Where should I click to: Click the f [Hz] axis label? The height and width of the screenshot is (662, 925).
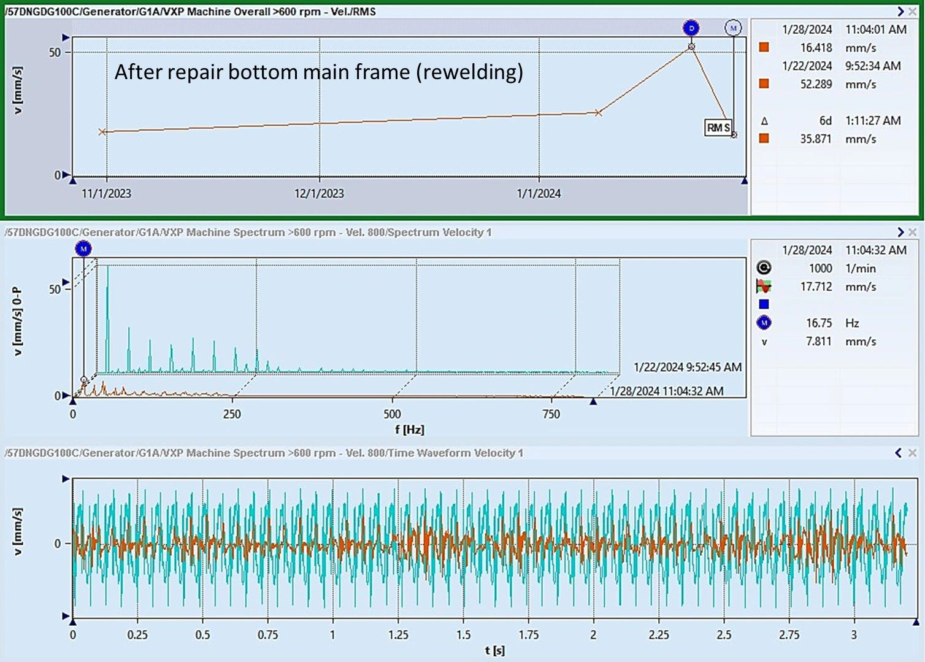point(410,429)
